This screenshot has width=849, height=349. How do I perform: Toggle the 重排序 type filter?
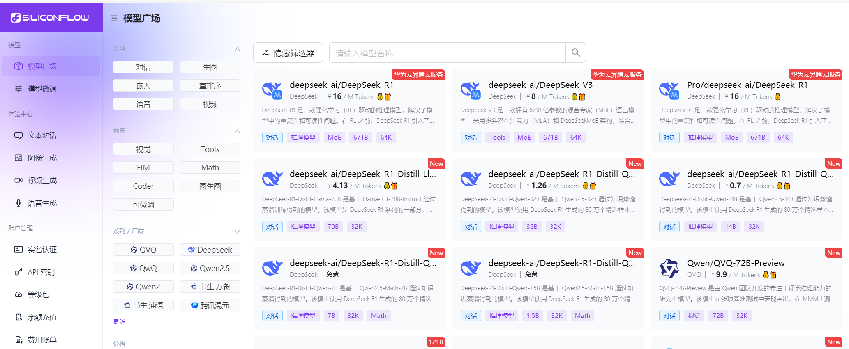(210, 85)
